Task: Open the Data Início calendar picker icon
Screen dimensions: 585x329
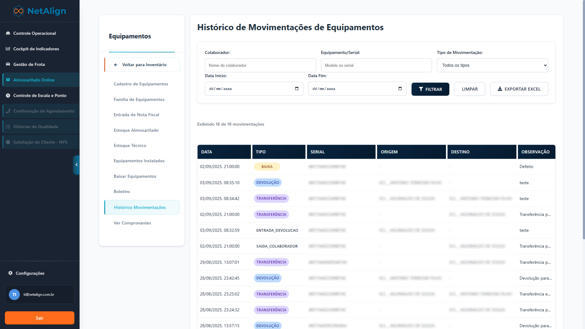Action: coord(296,89)
